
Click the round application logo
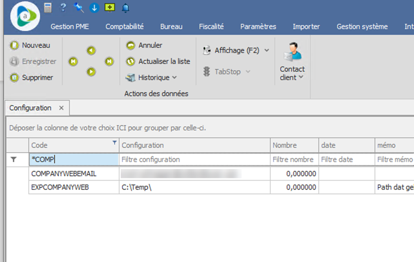25,16
